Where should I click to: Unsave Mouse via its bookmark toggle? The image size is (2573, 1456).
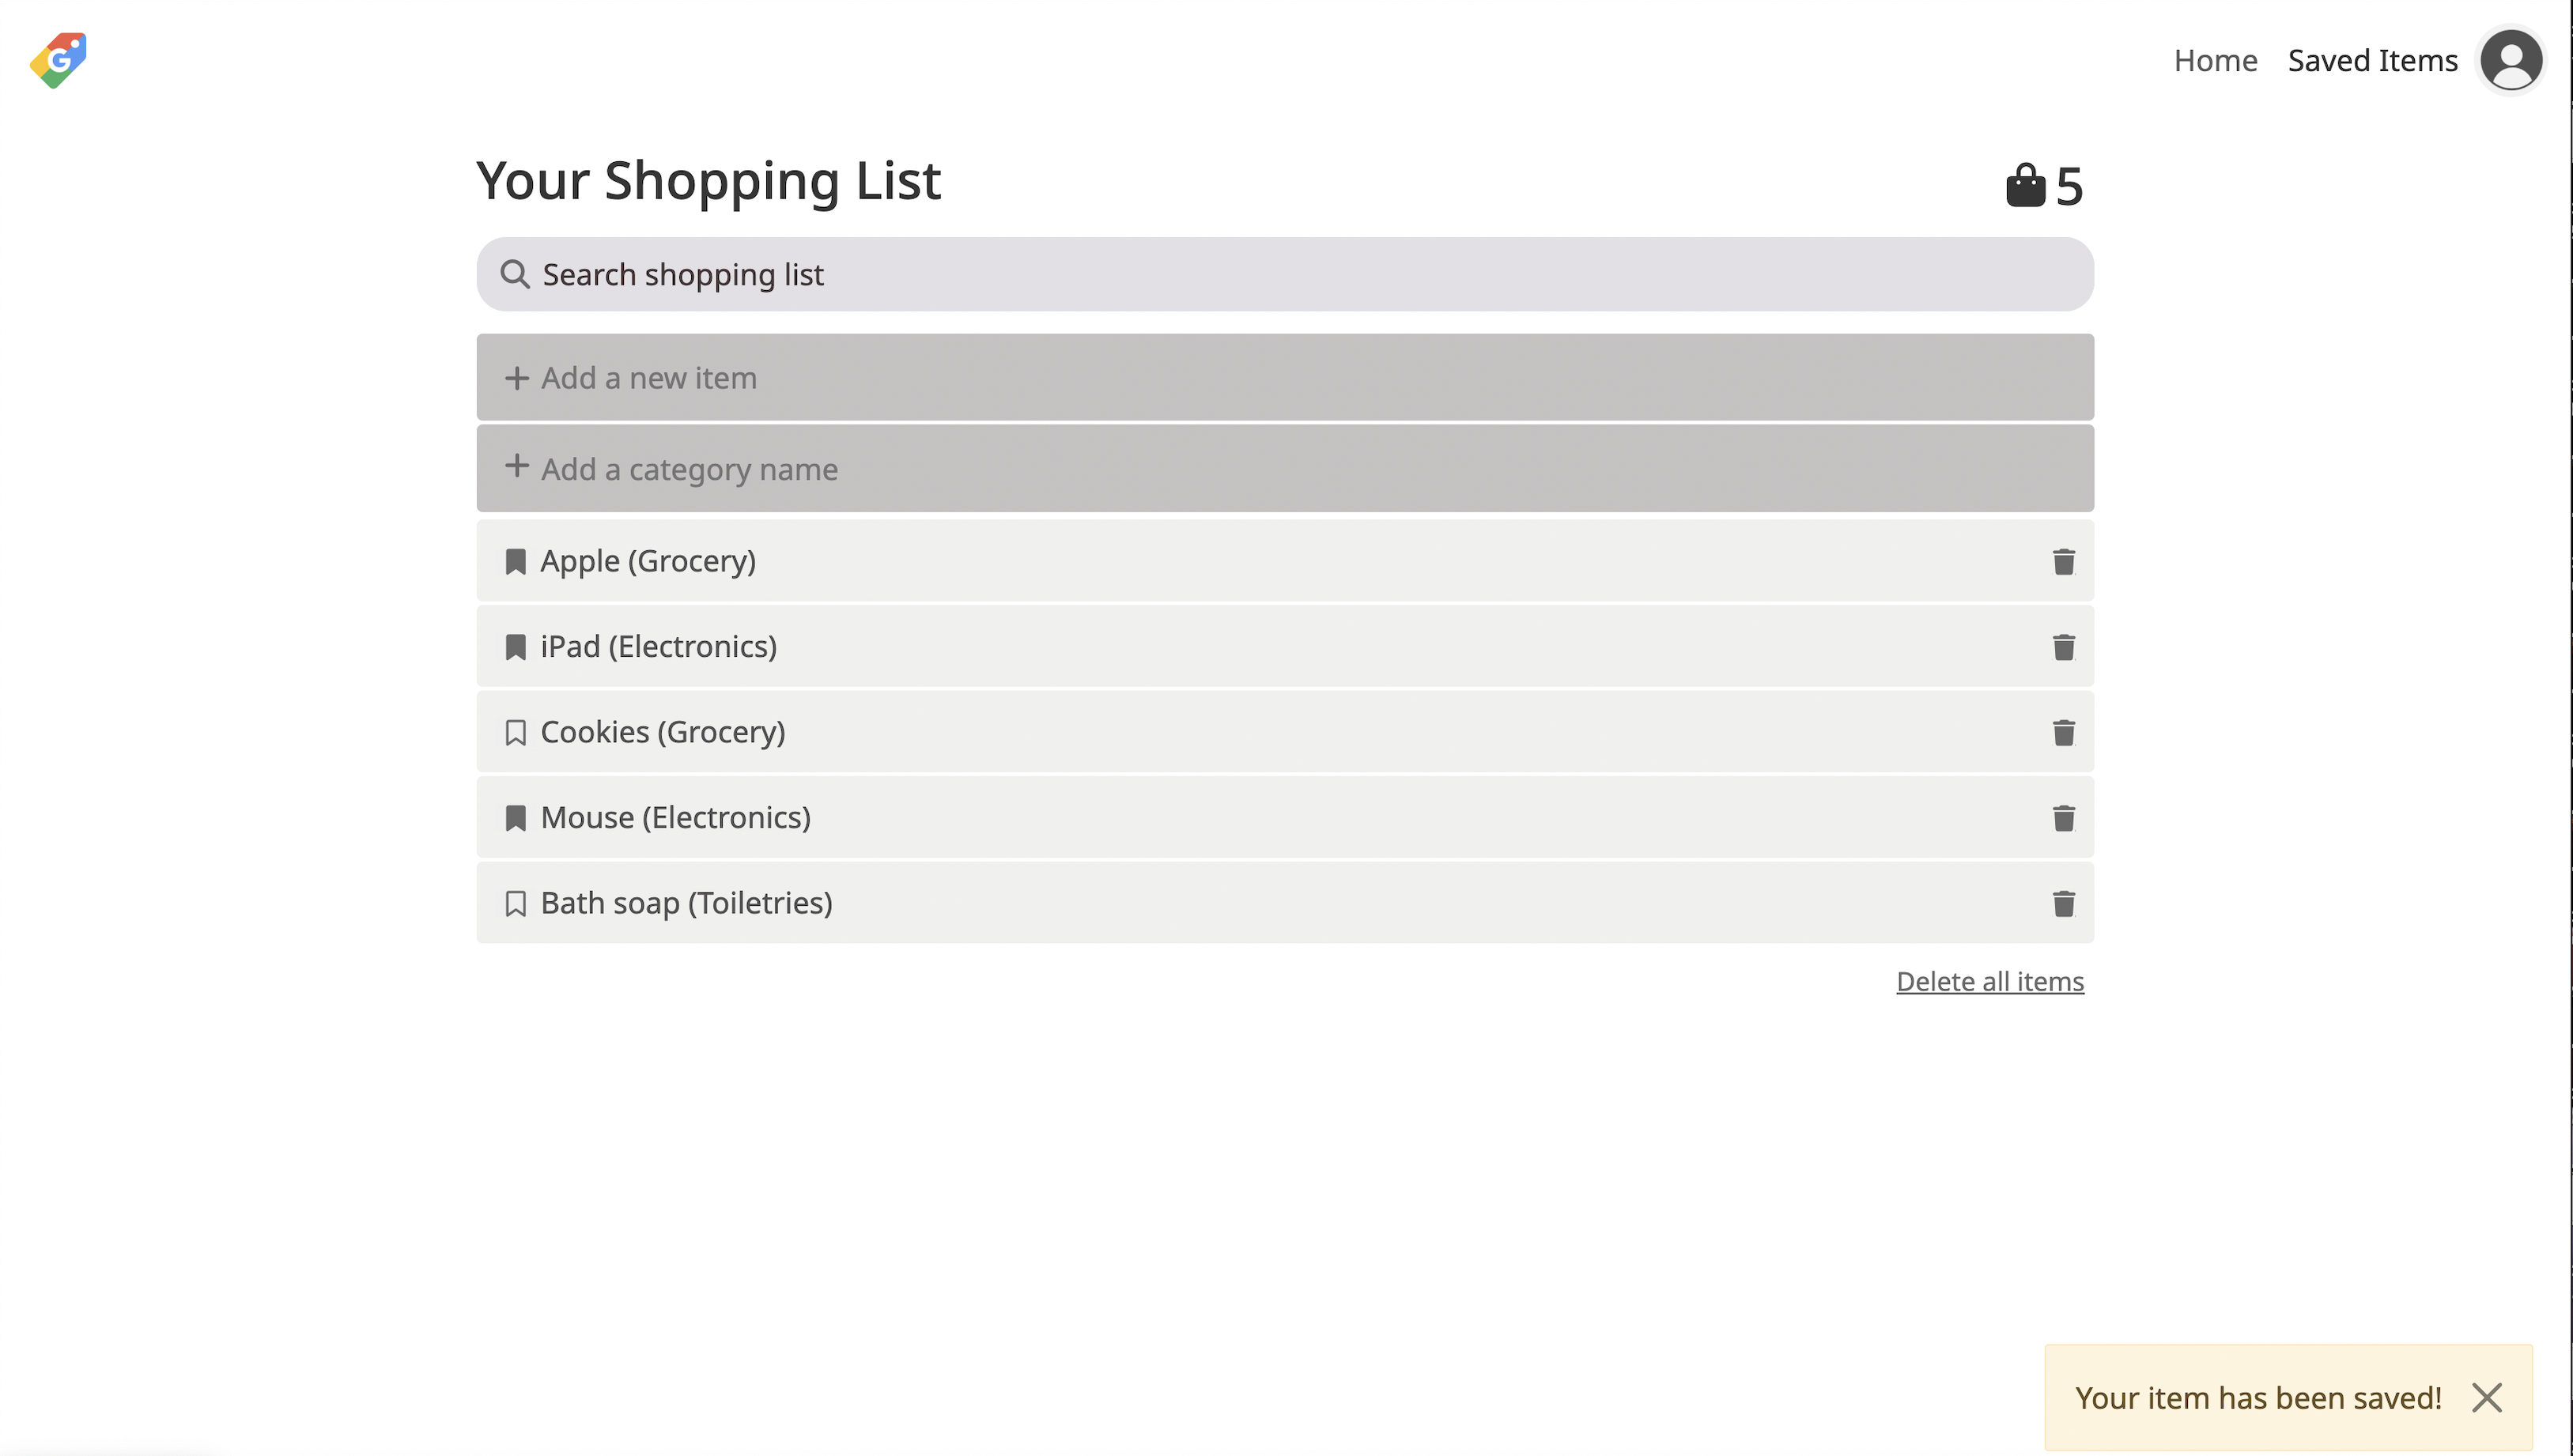pyautogui.click(x=516, y=818)
